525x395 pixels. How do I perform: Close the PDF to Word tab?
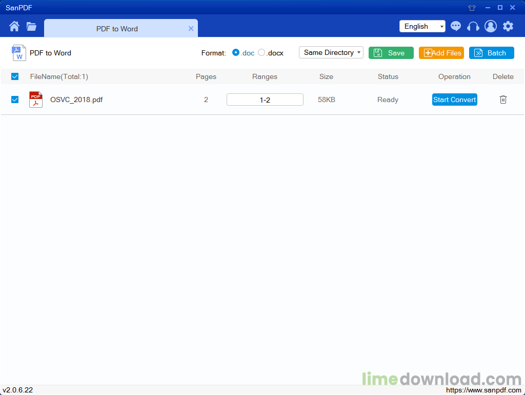(191, 29)
